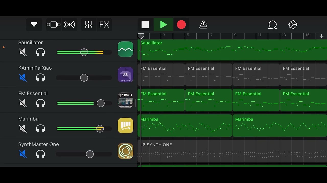This screenshot has width=327, height=183.
Task: Adjust KAminiPaiXiao volume slider
Action: click(84, 78)
